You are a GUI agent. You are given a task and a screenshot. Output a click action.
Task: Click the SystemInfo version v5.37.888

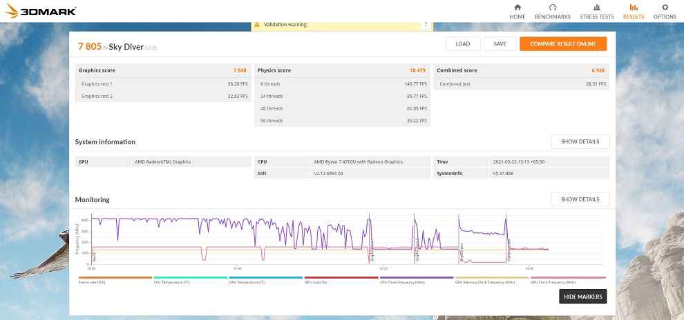pos(504,173)
